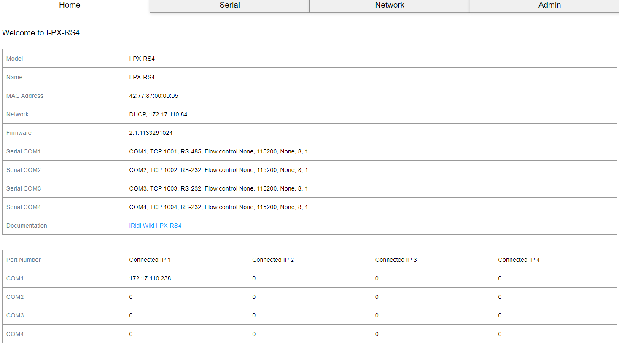The width and height of the screenshot is (619, 344).
Task: Click the Welcome to I-PX-RS4 heading
Action: pos(41,33)
